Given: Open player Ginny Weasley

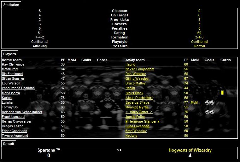Looking at the screenshot, I should pyautogui.click(x=137, y=78).
